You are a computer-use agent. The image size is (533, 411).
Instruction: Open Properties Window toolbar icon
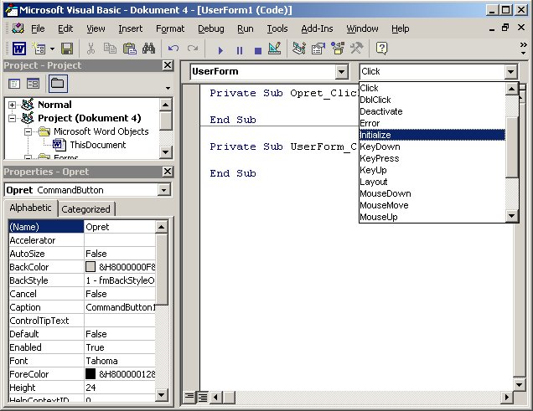click(x=318, y=49)
